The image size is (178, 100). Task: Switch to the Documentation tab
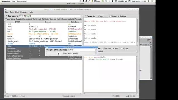[68, 19]
